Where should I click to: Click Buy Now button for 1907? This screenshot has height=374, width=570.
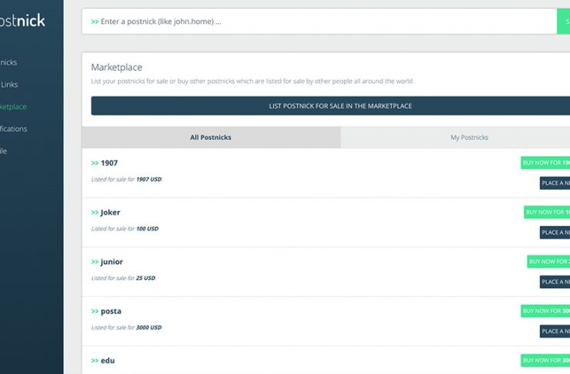click(545, 162)
